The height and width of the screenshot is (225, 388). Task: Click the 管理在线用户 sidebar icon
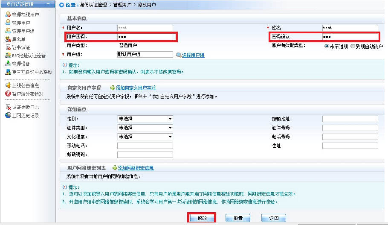[8, 15]
